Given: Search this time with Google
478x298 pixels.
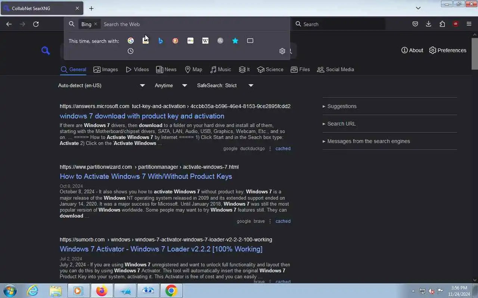Looking at the screenshot, I should tap(131, 41).
